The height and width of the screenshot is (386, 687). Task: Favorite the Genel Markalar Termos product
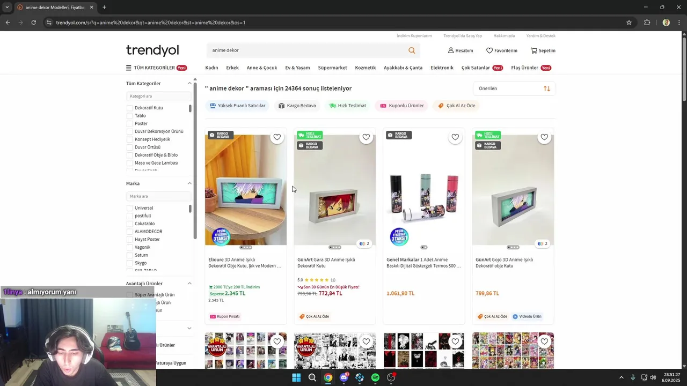455,137
